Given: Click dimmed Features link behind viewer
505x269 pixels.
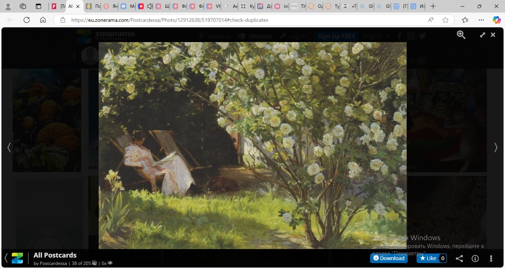Looking at the screenshot, I should [214, 36].
